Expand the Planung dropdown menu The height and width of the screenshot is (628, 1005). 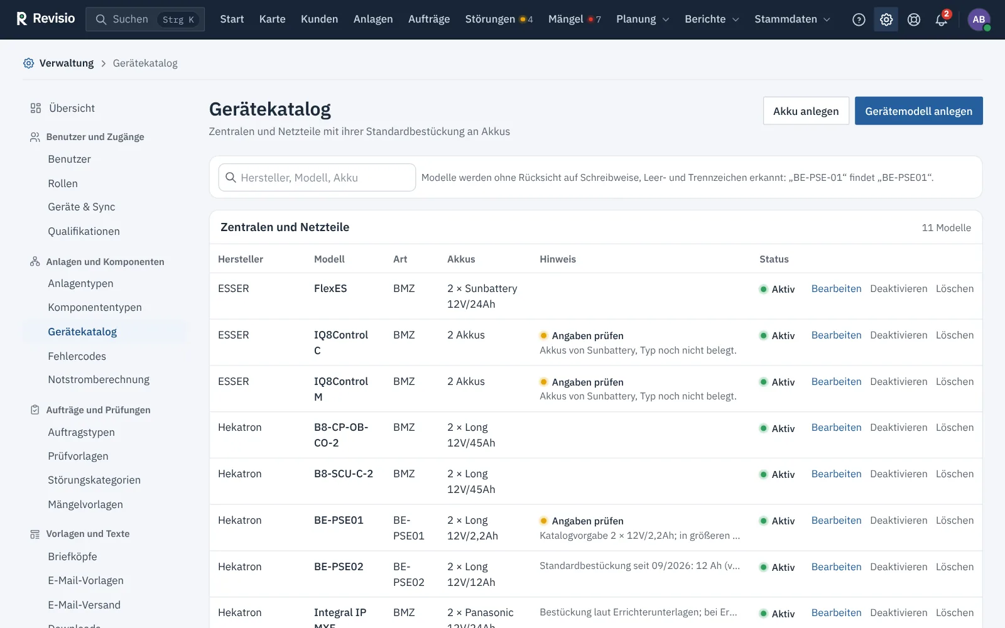643,19
